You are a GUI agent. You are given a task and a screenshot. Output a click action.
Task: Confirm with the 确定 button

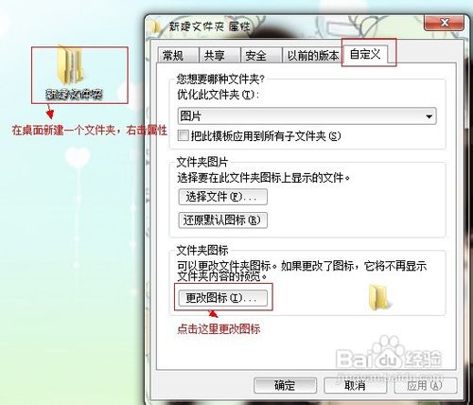(285, 385)
